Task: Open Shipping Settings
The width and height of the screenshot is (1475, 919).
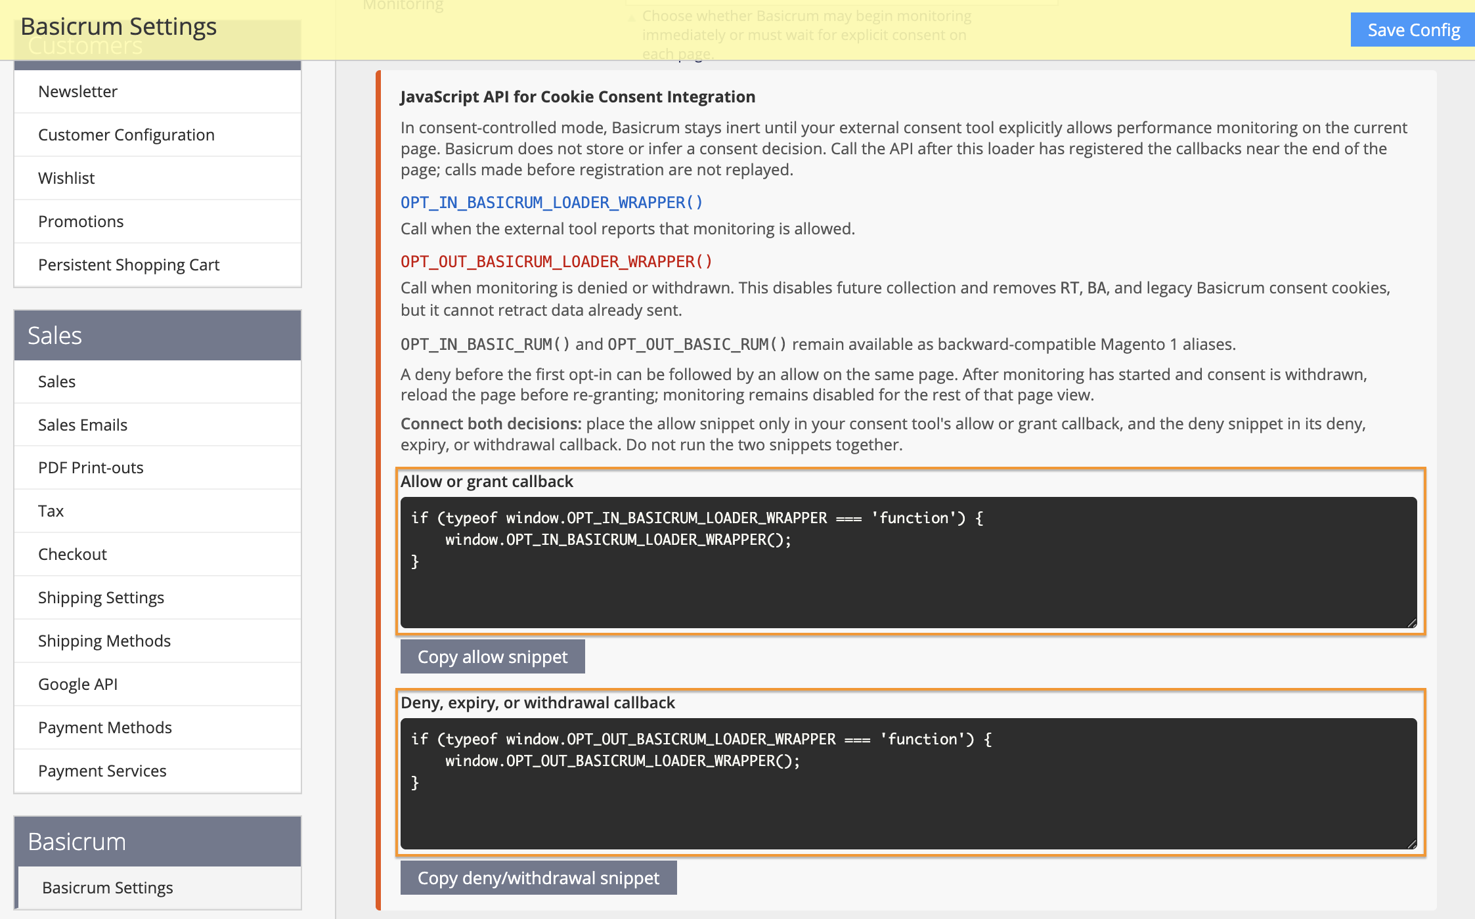Action: point(158,597)
